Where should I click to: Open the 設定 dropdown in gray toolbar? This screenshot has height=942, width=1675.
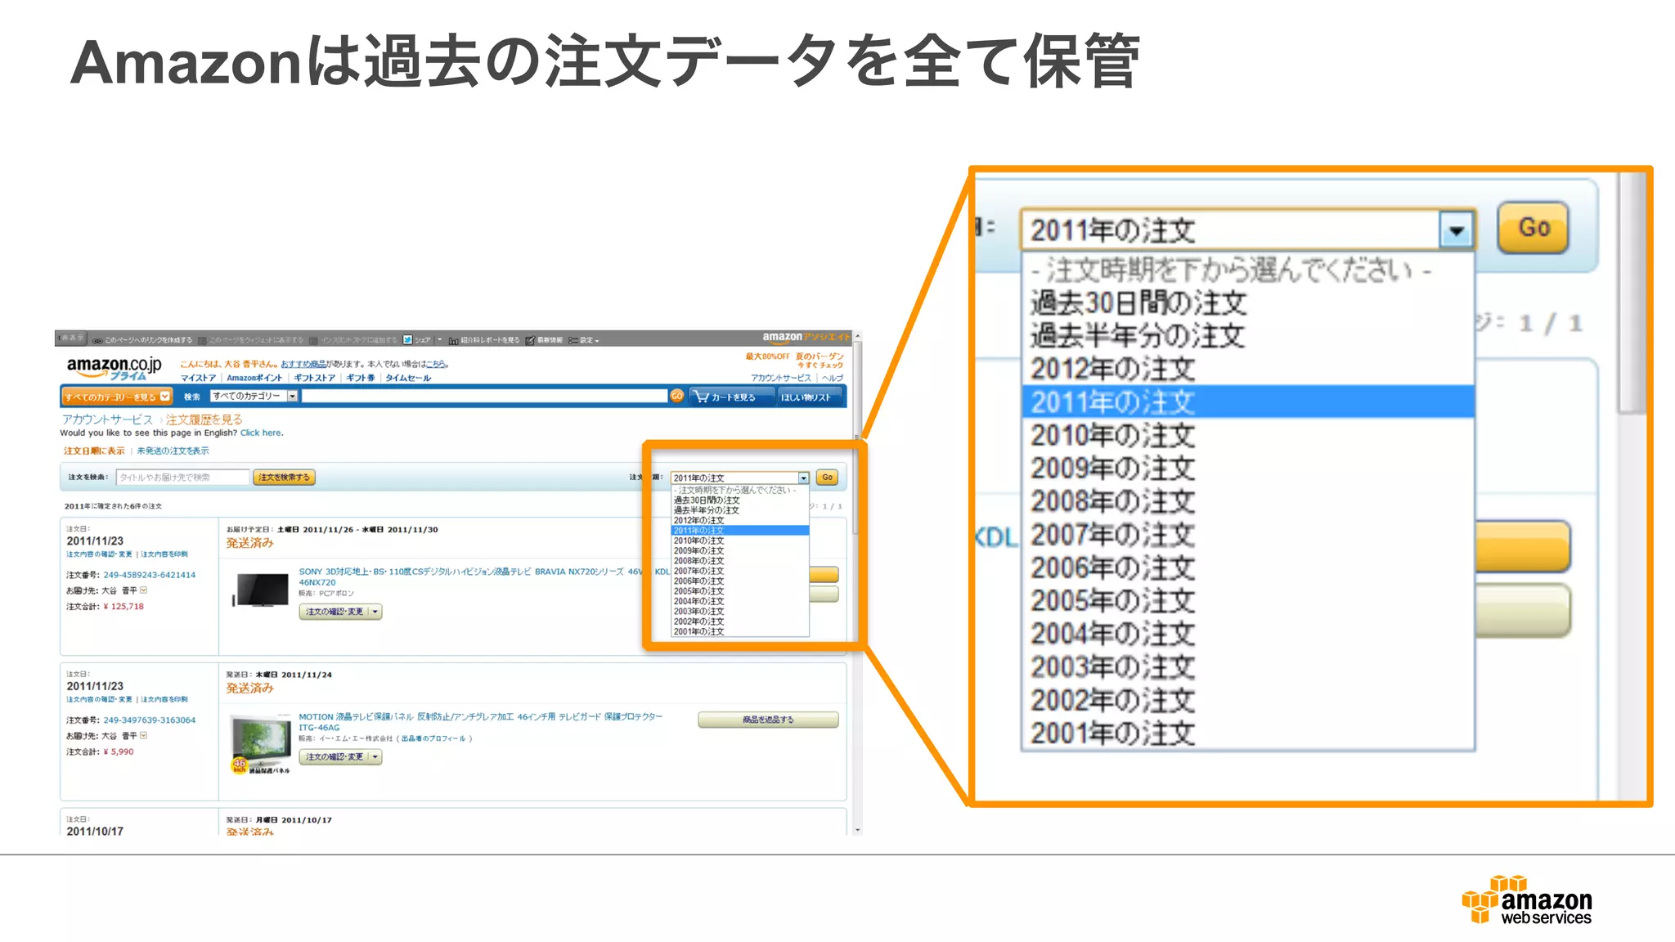point(584,340)
